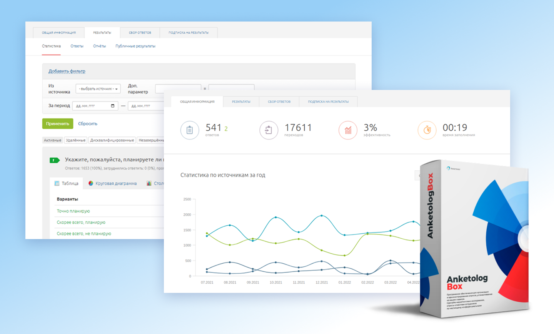This screenshot has height=334, width=554.
Task: Open the source dropdown 'выбрать источник'
Action: [x=98, y=89]
